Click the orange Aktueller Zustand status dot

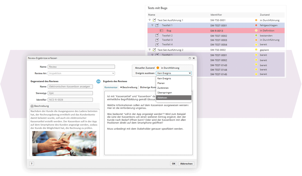(158, 68)
